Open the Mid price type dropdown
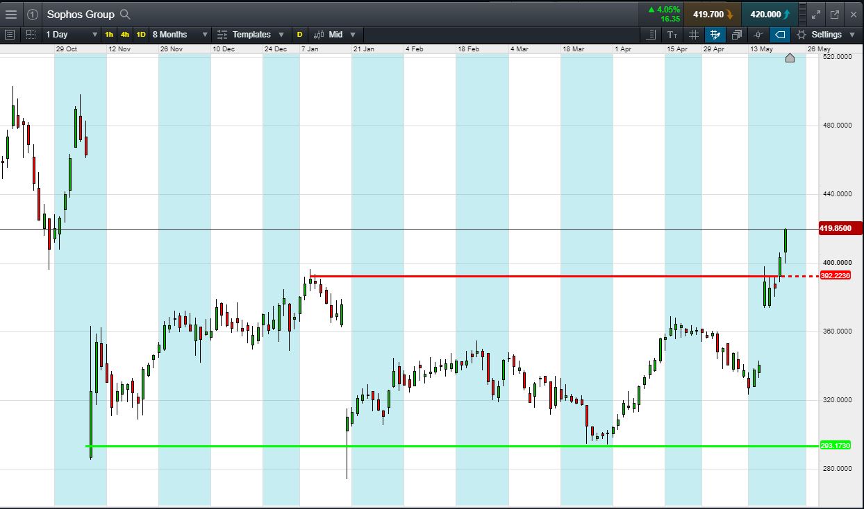Image resolution: width=864 pixels, height=509 pixels. pyautogui.click(x=334, y=34)
